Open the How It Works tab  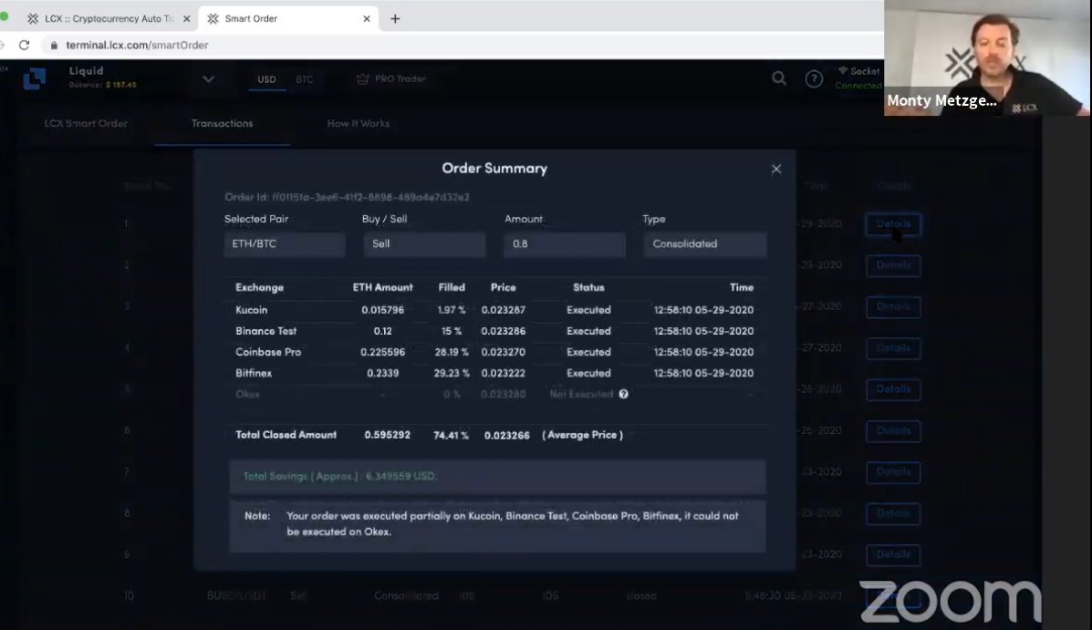[x=357, y=122]
